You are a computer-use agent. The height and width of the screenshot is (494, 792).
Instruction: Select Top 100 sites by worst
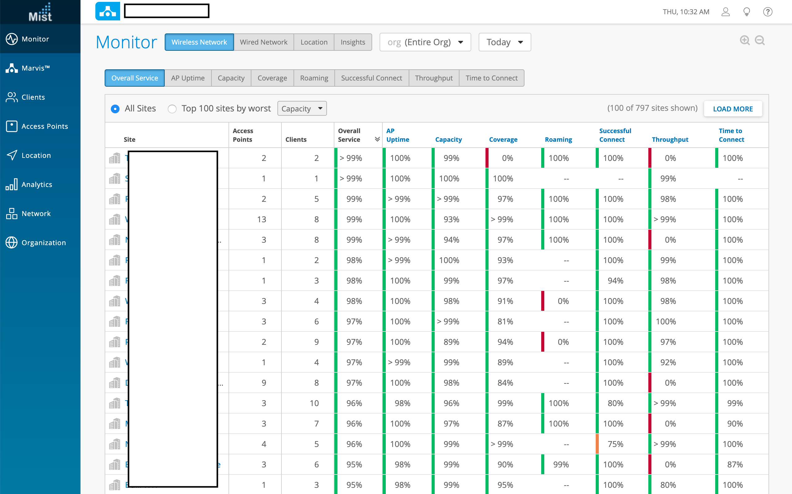pos(172,108)
